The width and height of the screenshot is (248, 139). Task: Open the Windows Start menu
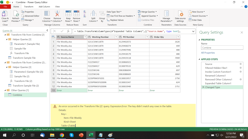(x=5, y=135)
